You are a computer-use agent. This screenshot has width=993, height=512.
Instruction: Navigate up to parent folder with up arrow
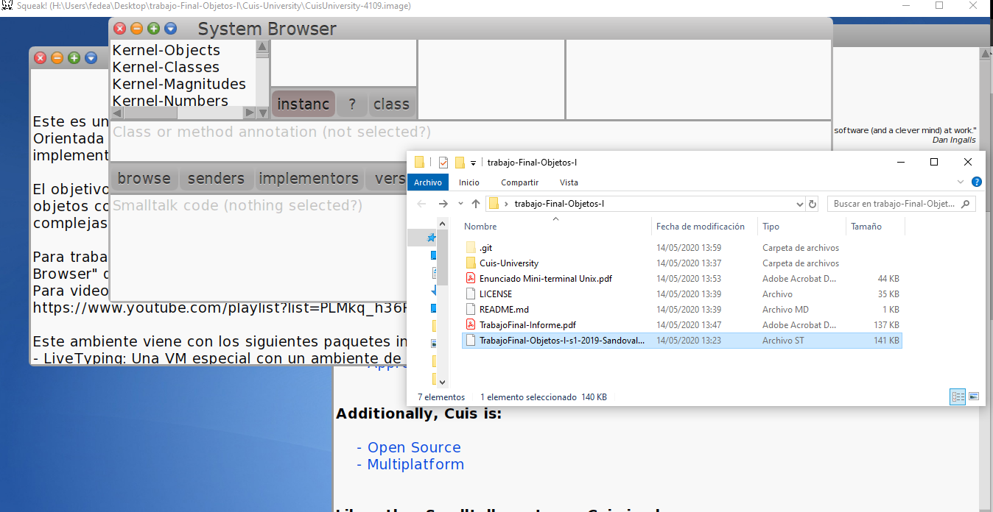(x=476, y=204)
